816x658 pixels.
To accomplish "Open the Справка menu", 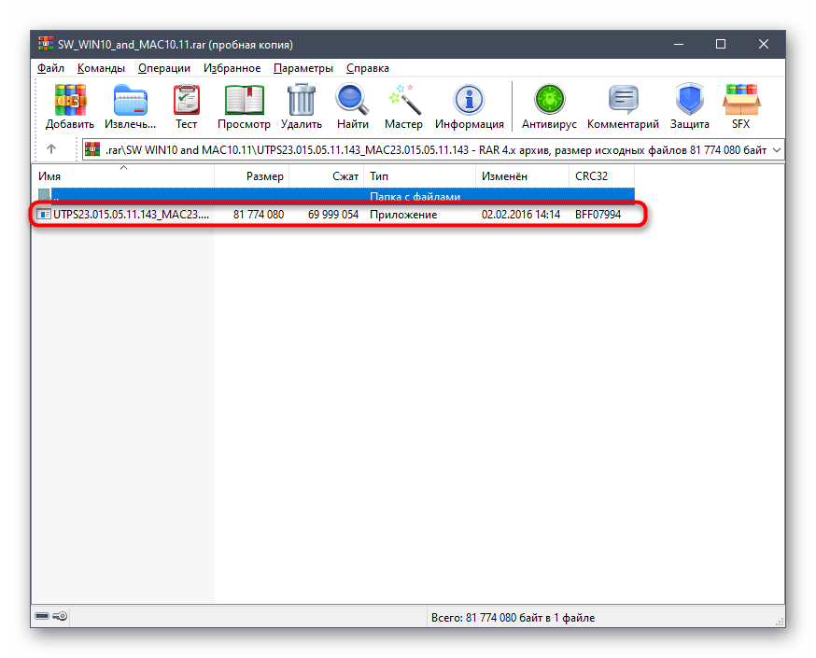I will 368,68.
